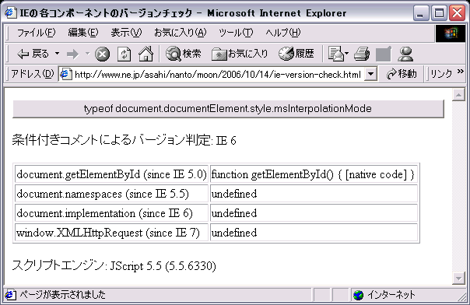Expand the address bar dropdown list
The width and height of the screenshot is (470, 305).
pos(371,74)
